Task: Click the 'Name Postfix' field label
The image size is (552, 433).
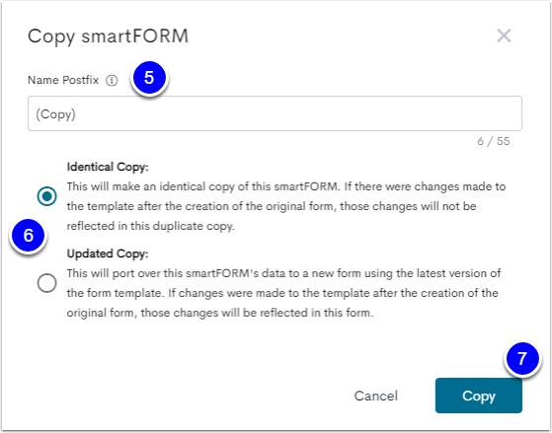Action: [x=63, y=80]
